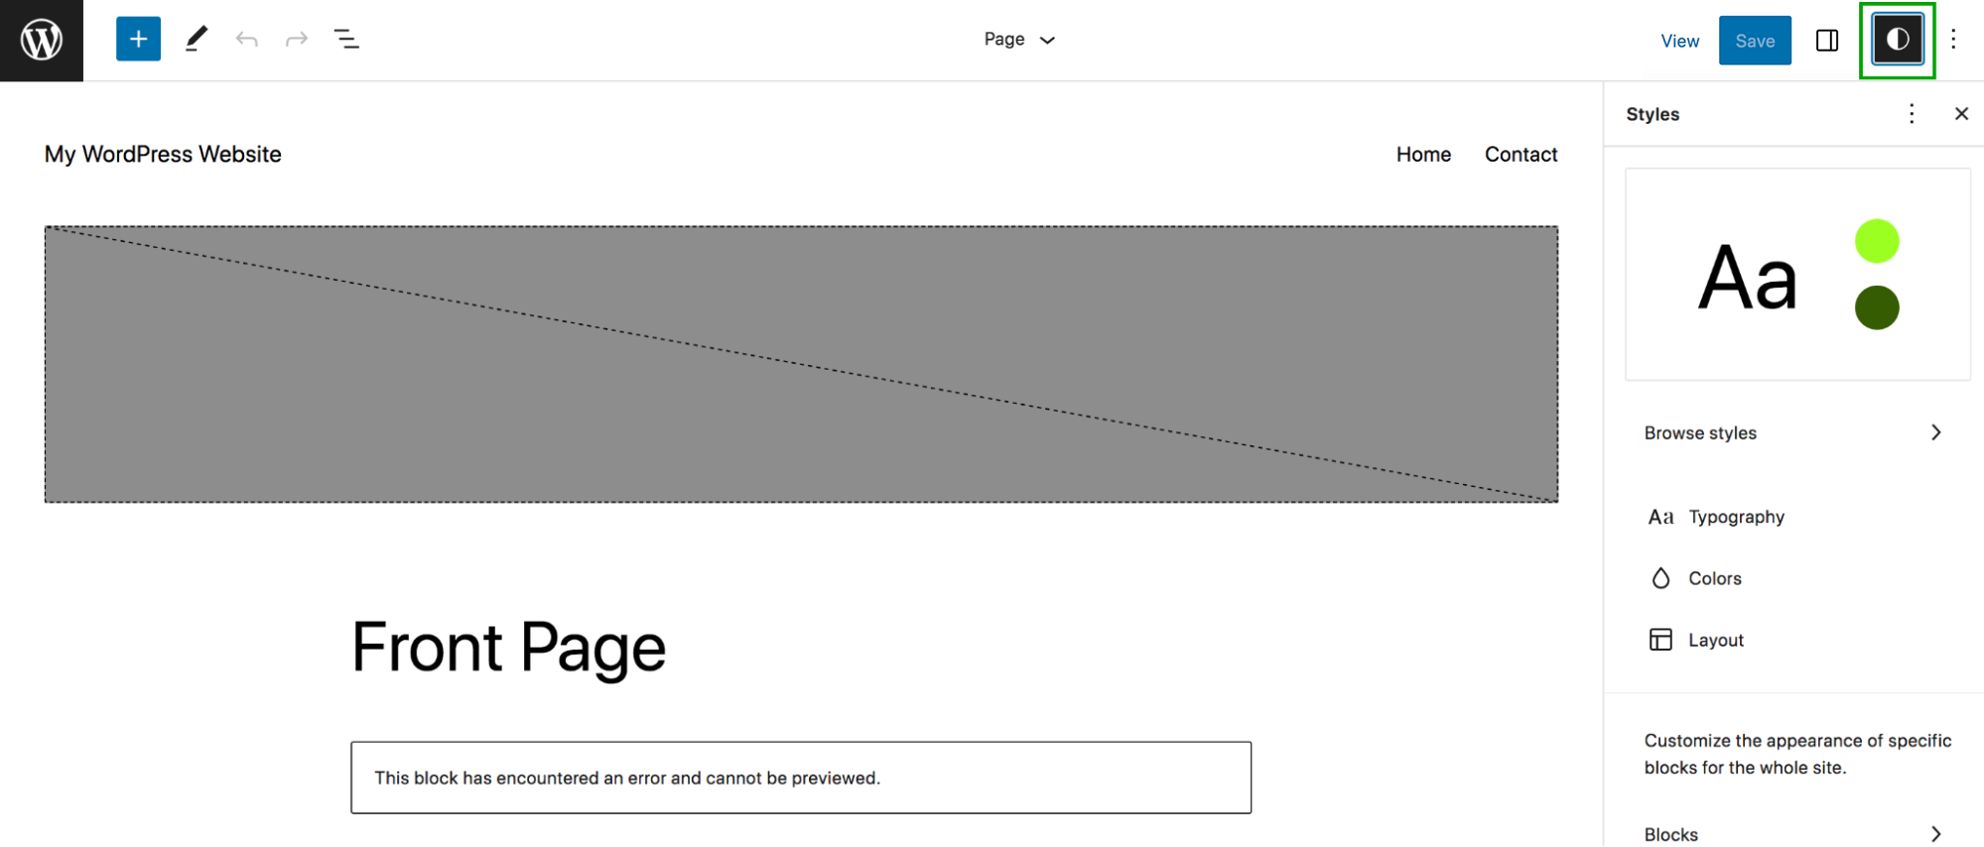1984x847 pixels.
Task: Click the Redo arrow icon
Action: pos(297,40)
